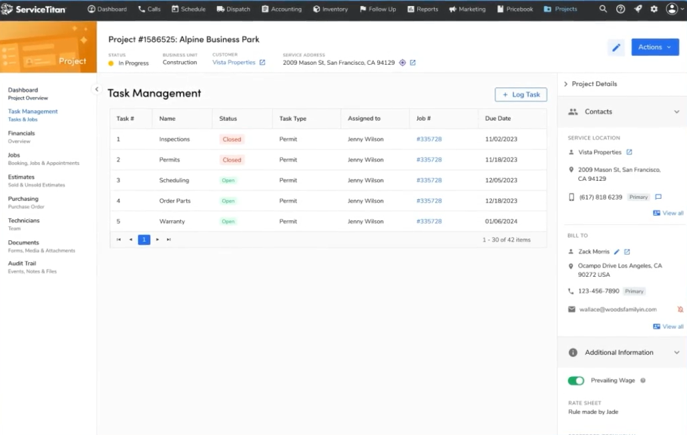Open external link beside Vista Properties contact
687x435 pixels.
tap(629, 152)
